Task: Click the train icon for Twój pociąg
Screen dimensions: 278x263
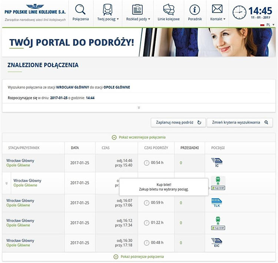Action: (107, 9)
